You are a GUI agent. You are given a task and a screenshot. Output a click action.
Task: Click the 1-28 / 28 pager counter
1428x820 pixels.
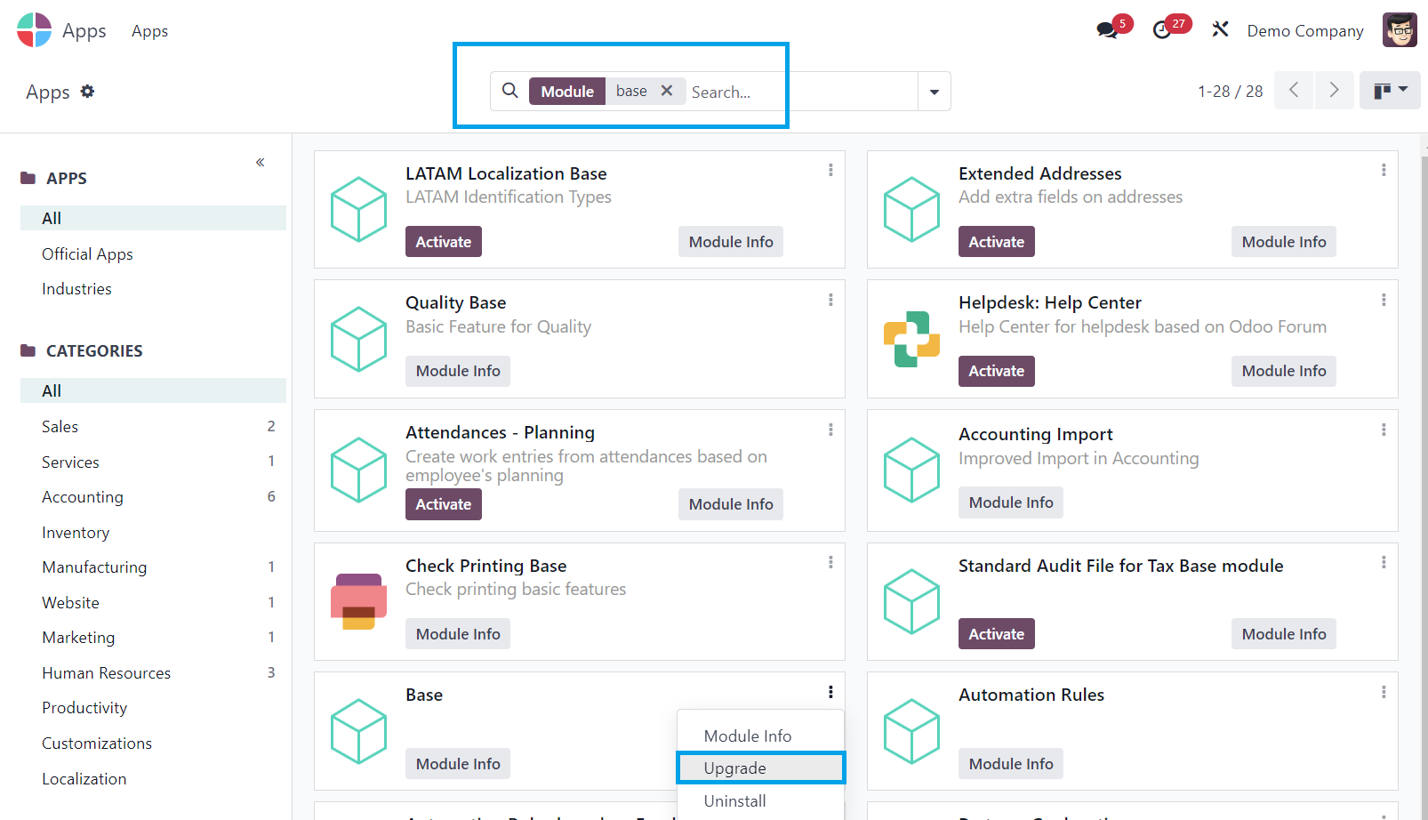[x=1230, y=91]
